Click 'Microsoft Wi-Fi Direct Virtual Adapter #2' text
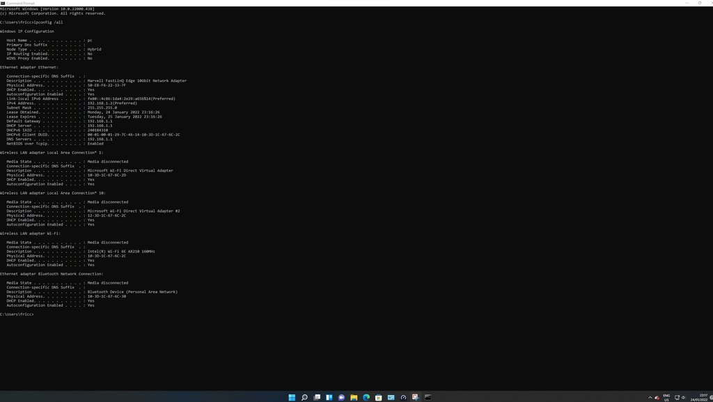This screenshot has width=713, height=402. pos(133,211)
